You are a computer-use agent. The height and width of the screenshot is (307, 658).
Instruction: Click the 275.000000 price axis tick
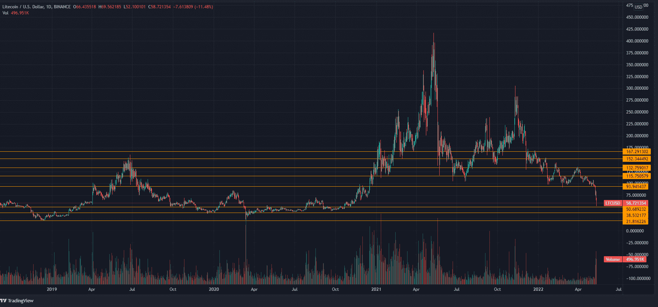(x=637, y=100)
